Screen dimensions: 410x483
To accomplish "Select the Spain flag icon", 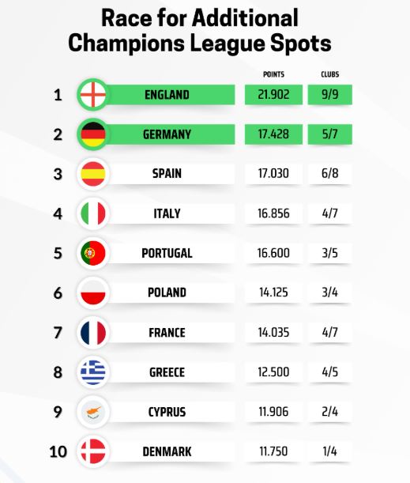I will click(x=93, y=174).
